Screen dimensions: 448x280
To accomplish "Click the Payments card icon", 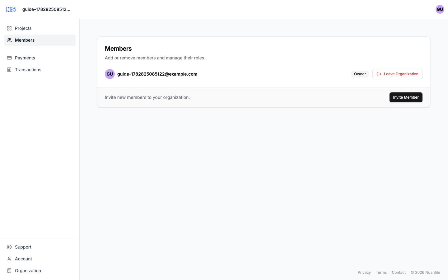I will (x=9, y=58).
